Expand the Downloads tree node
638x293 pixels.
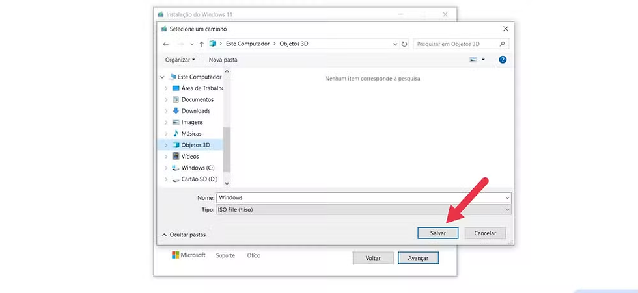[x=166, y=111]
